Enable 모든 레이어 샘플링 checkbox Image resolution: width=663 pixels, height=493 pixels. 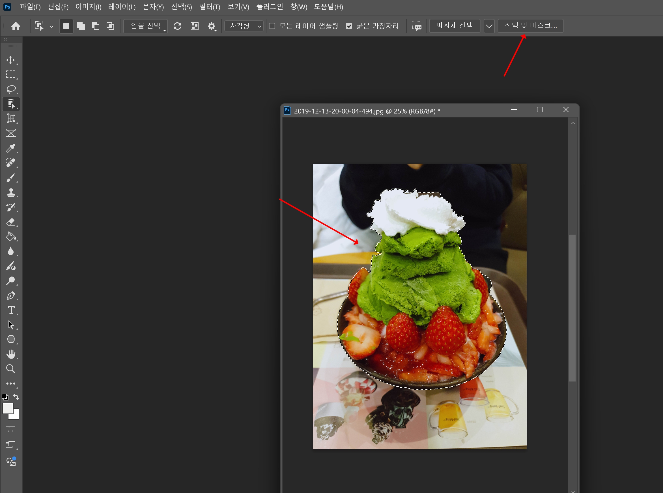272,26
